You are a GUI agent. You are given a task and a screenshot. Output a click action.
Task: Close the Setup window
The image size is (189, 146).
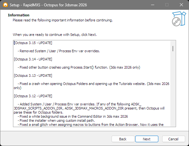point(181,5)
